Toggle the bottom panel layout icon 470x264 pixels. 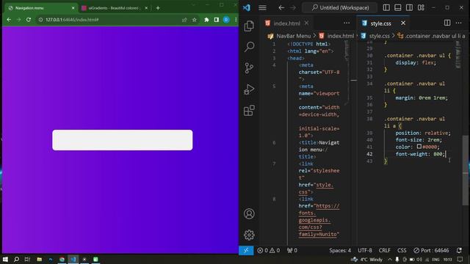coord(398,7)
